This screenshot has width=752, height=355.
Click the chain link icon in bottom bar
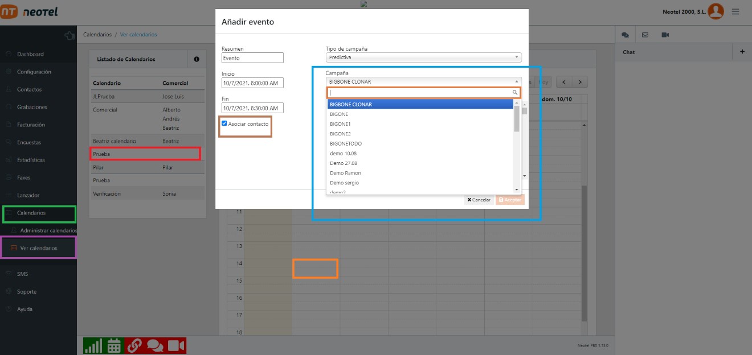[134, 345]
